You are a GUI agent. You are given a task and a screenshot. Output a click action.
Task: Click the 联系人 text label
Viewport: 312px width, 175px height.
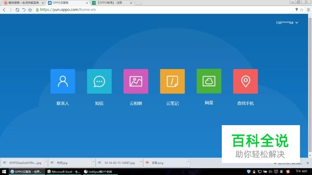coord(63,104)
